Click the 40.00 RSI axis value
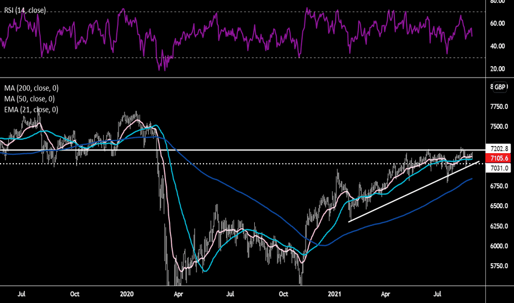The width and height of the screenshot is (514, 303). tap(497, 46)
